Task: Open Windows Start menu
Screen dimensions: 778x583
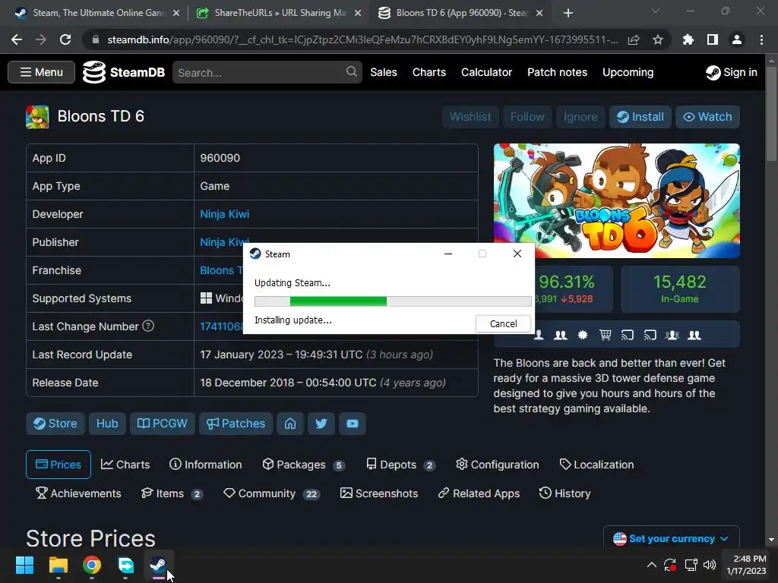Action: tap(24, 565)
